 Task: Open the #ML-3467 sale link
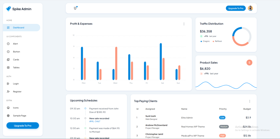click(x=95, y=121)
